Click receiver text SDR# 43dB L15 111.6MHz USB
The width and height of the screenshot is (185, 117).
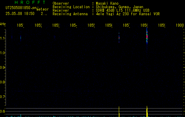click(x=123, y=11)
